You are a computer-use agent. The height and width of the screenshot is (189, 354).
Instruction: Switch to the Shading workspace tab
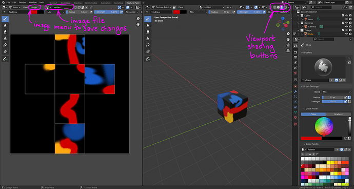[77, 3]
